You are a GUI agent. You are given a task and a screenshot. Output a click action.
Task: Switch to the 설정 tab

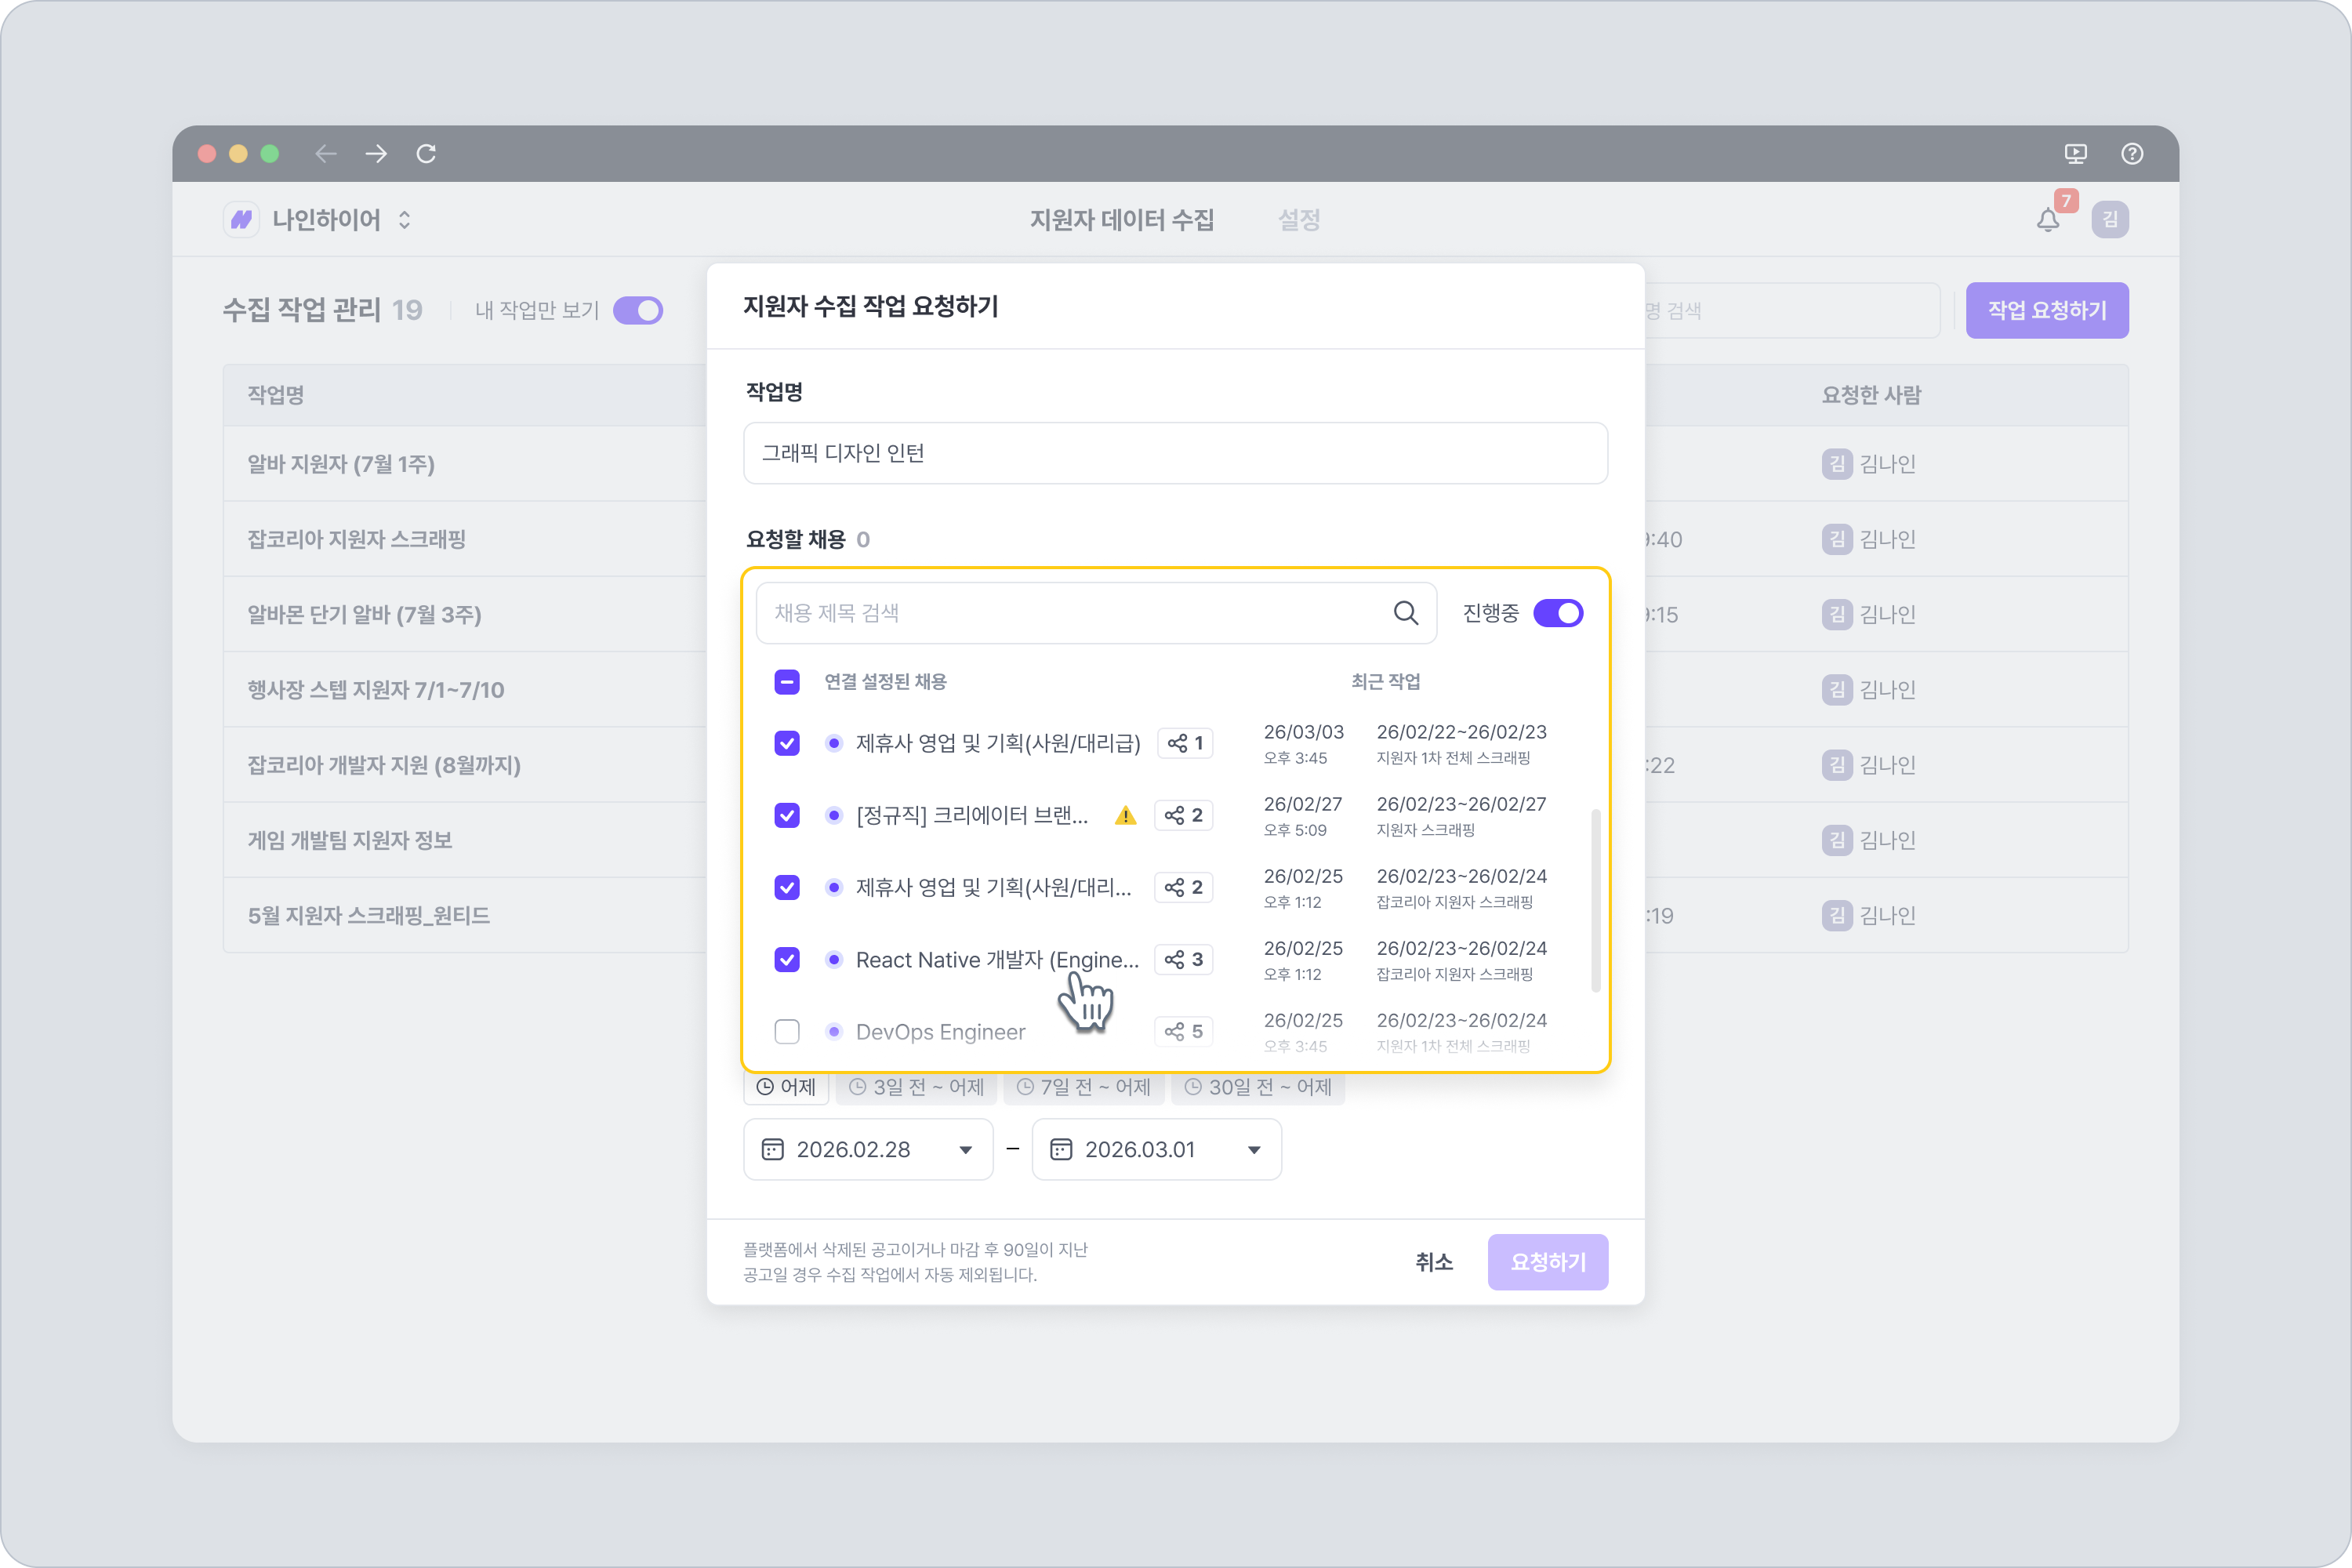(1299, 220)
